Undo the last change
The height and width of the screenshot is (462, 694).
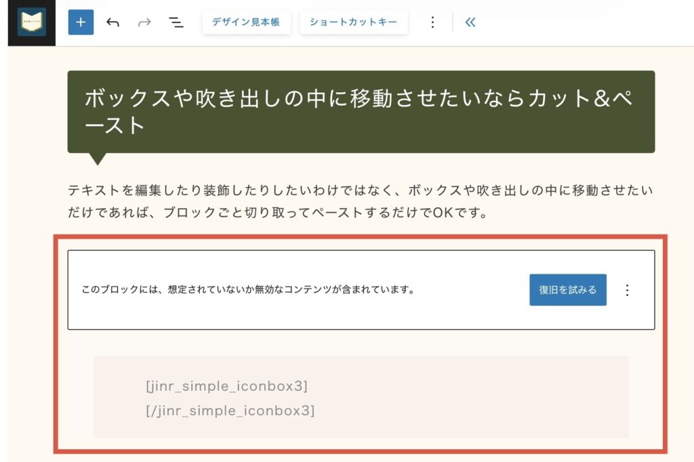[x=113, y=22]
